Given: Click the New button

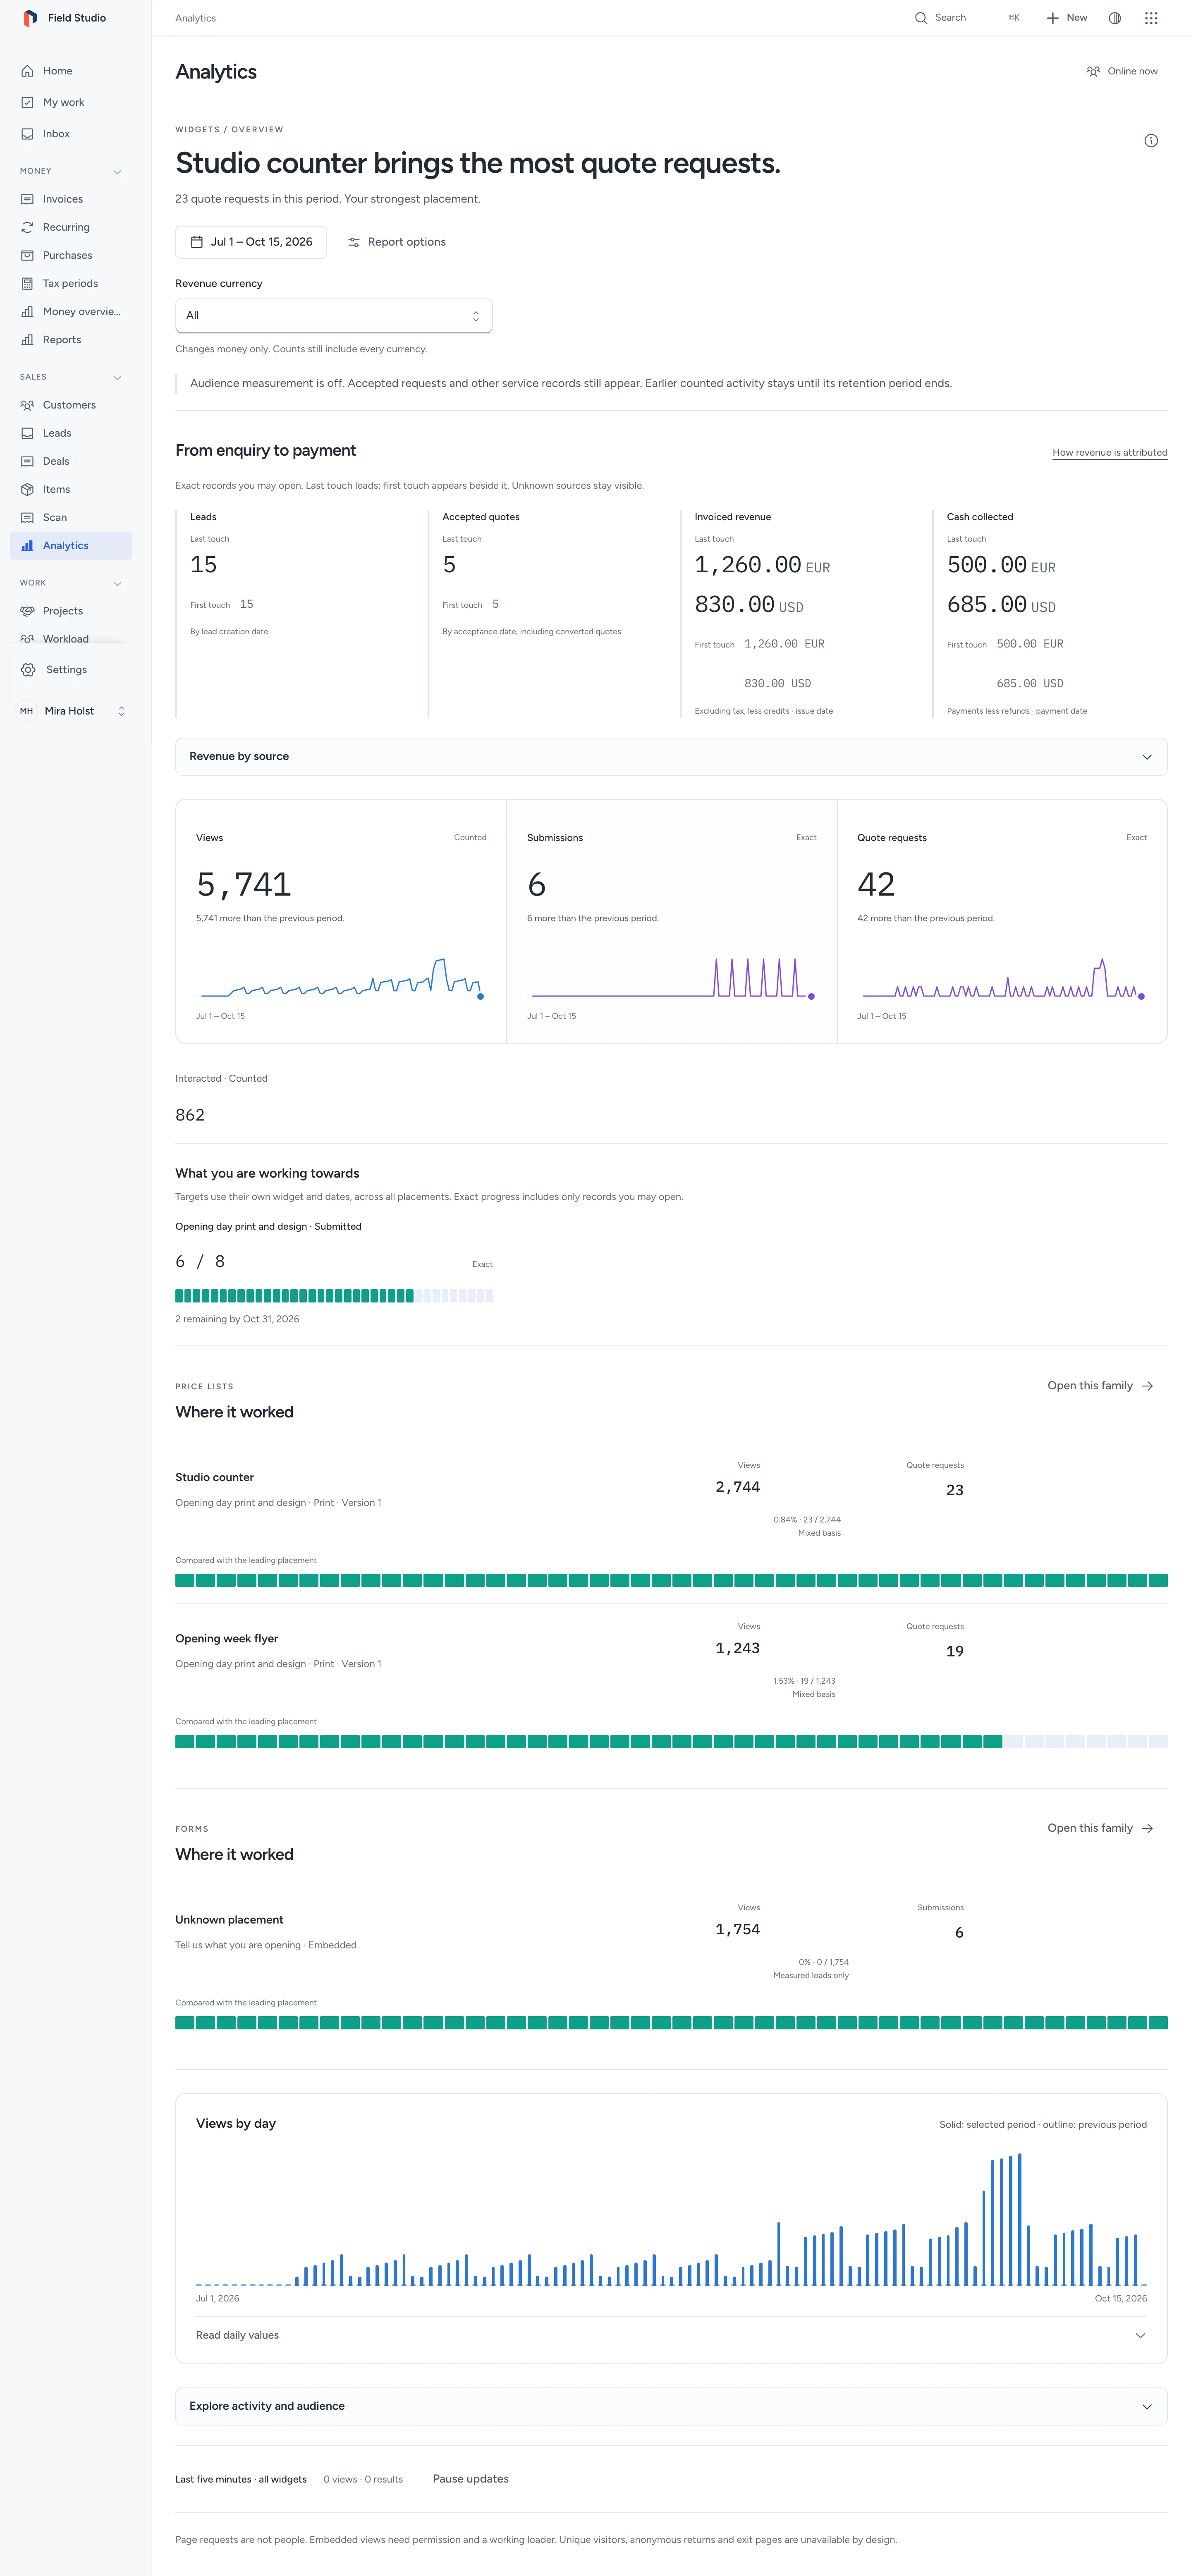Looking at the screenshot, I should click(x=1067, y=18).
